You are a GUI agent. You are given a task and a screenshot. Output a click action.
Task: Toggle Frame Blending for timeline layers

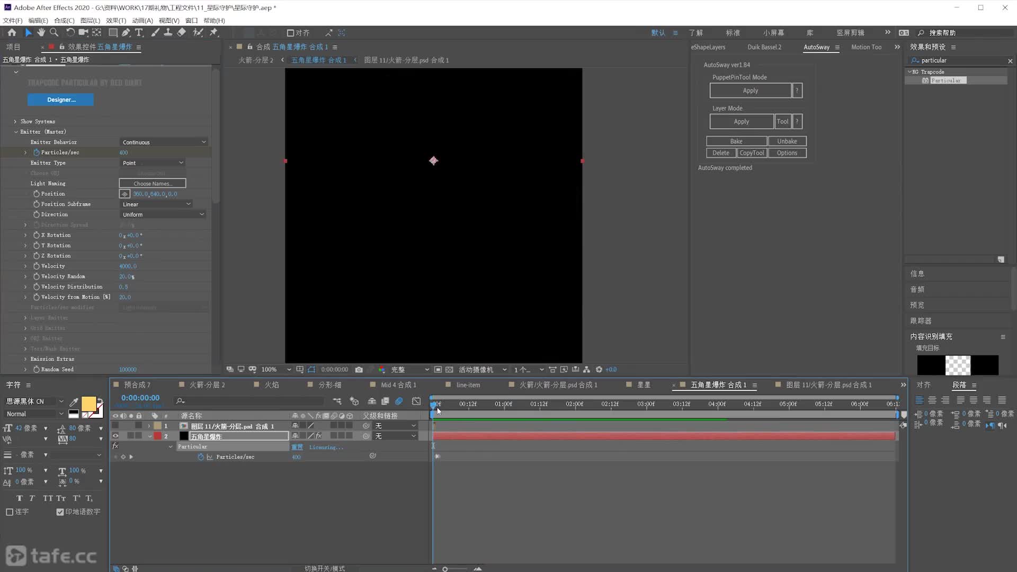[385, 401]
